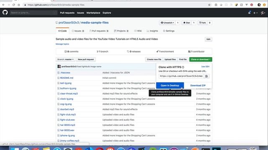The height and width of the screenshot is (150, 268).
Task: Click the file icon beside README.md
Action: tap(59, 78)
